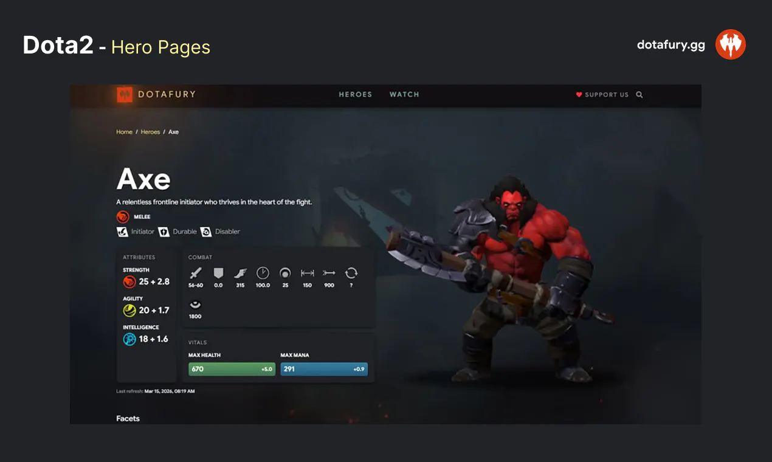Click the Disabler role label

pyautogui.click(x=227, y=232)
